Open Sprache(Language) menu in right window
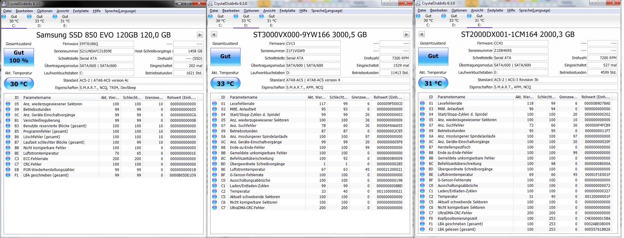Image resolution: width=624 pixels, height=238 pixels. click(x=534, y=10)
